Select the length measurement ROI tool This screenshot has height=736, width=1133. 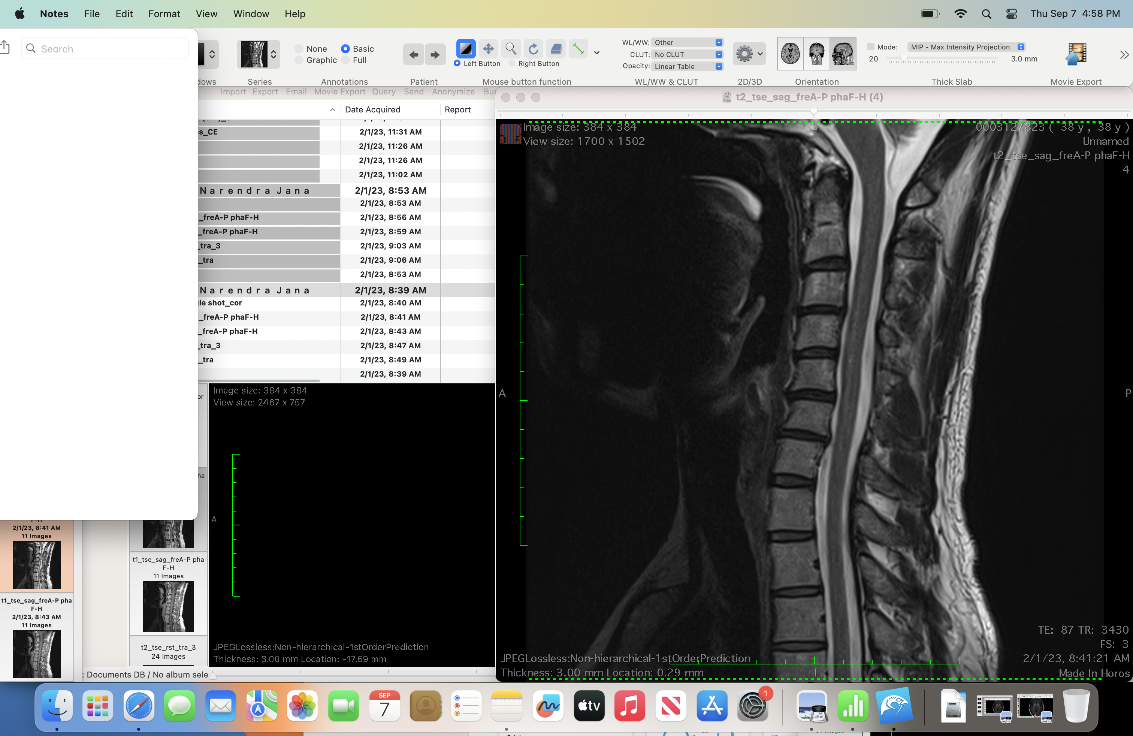pyautogui.click(x=578, y=49)
